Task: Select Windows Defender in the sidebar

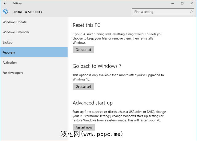Action: point(16,32)
